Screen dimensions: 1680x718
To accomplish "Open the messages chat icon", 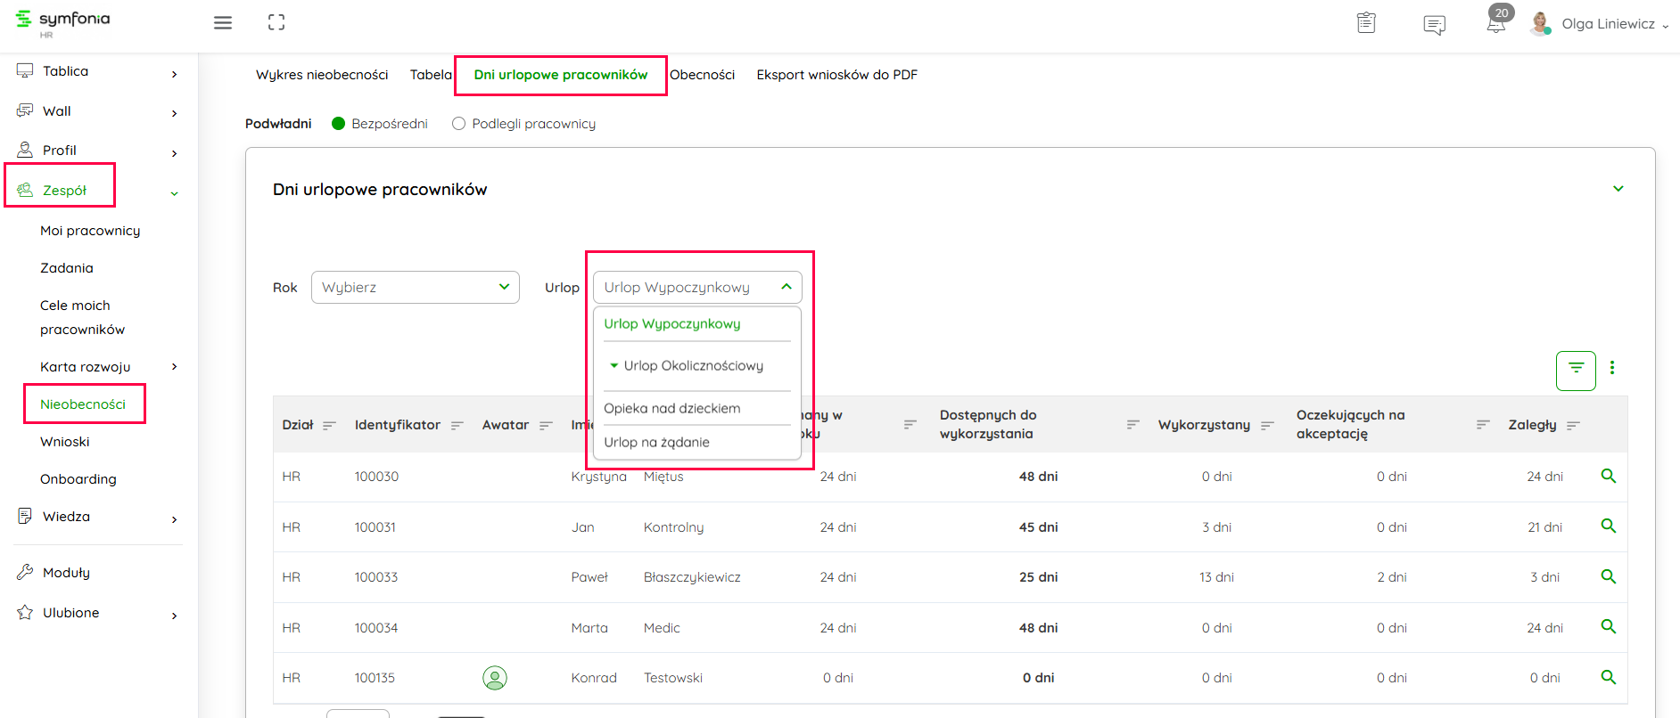I will pos(1434,25).
